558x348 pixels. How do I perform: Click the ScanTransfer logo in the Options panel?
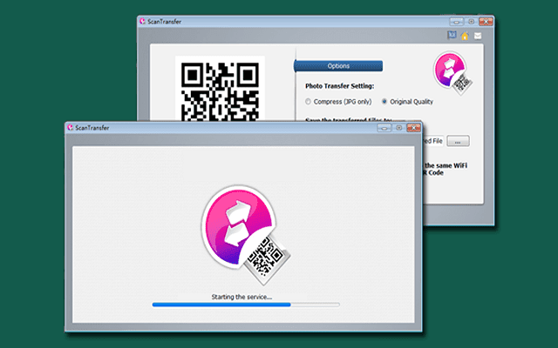453,73
